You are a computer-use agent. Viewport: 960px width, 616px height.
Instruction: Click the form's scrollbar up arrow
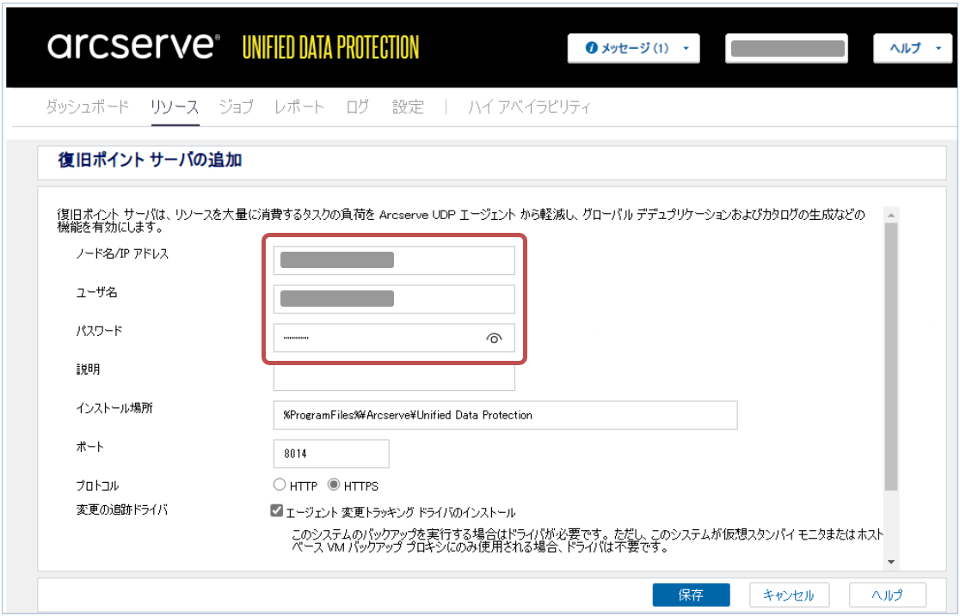(891, 215)
